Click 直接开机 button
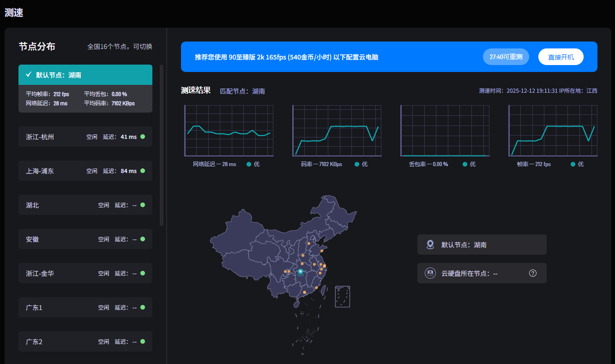615x364 pixels. (x=561, y=57)
